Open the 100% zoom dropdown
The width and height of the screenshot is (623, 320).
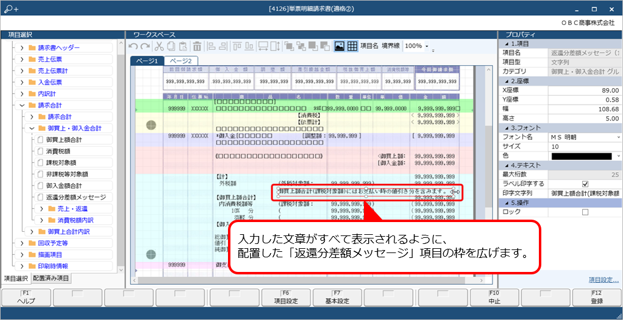tap(427, 46)
